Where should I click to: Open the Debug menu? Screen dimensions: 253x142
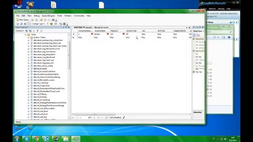pyautogui.click(x=37, y=16)
